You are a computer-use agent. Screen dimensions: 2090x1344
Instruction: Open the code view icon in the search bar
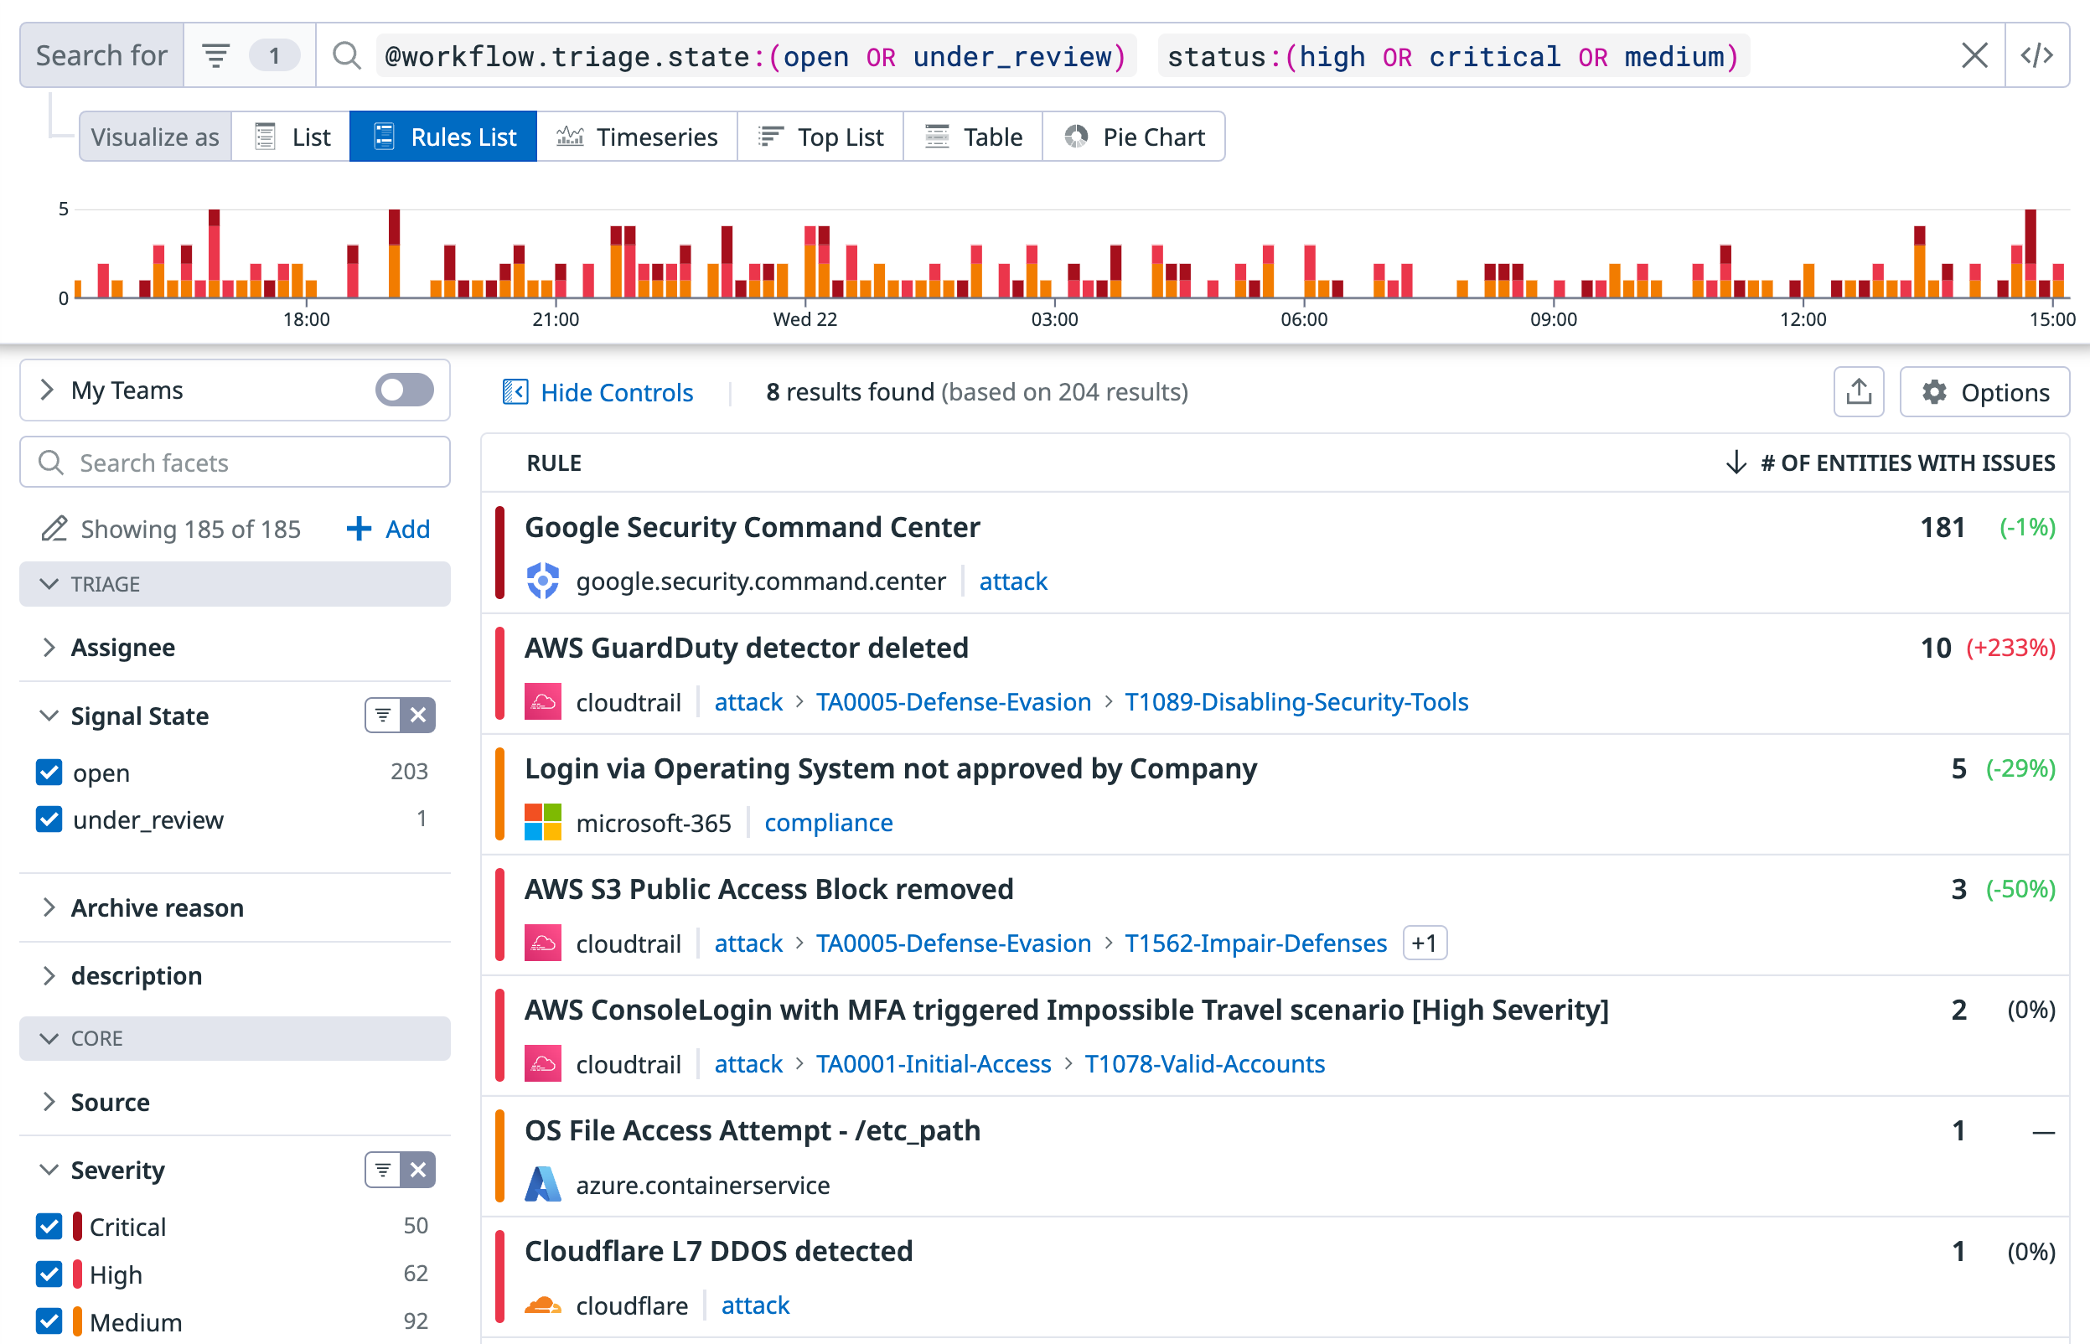[2036, 56]
